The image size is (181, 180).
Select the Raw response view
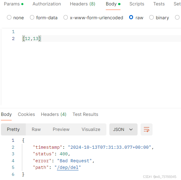(x=36, y=129)
